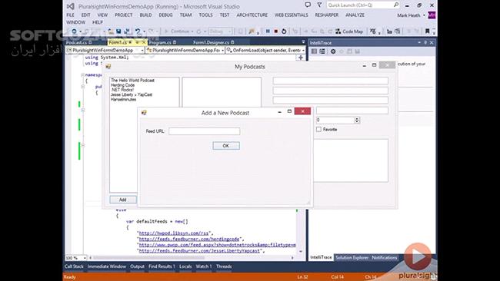Viewport: 500px width, 281px height.
Task: Click the open file folder icon
Action: tap(111, 31)
